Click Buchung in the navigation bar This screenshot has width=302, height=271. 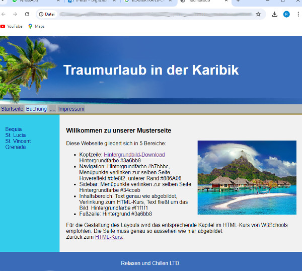pos(36,109)
